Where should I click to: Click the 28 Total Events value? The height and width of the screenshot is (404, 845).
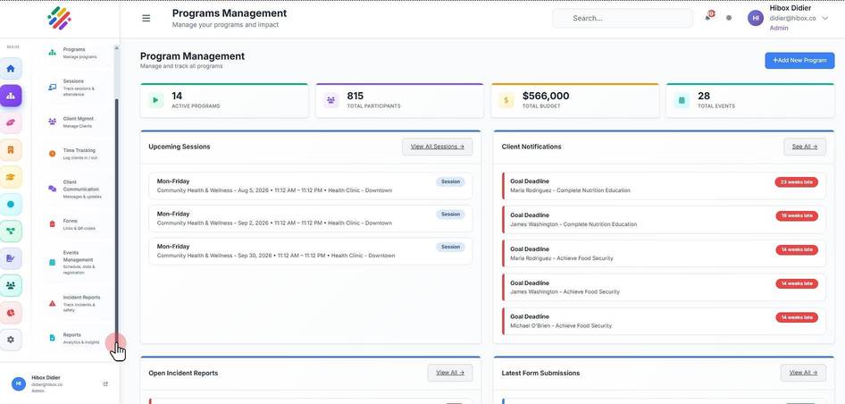pos(704,96)
